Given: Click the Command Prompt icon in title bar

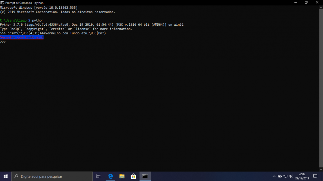Looking at the screenshot, I should click(2, 3).
